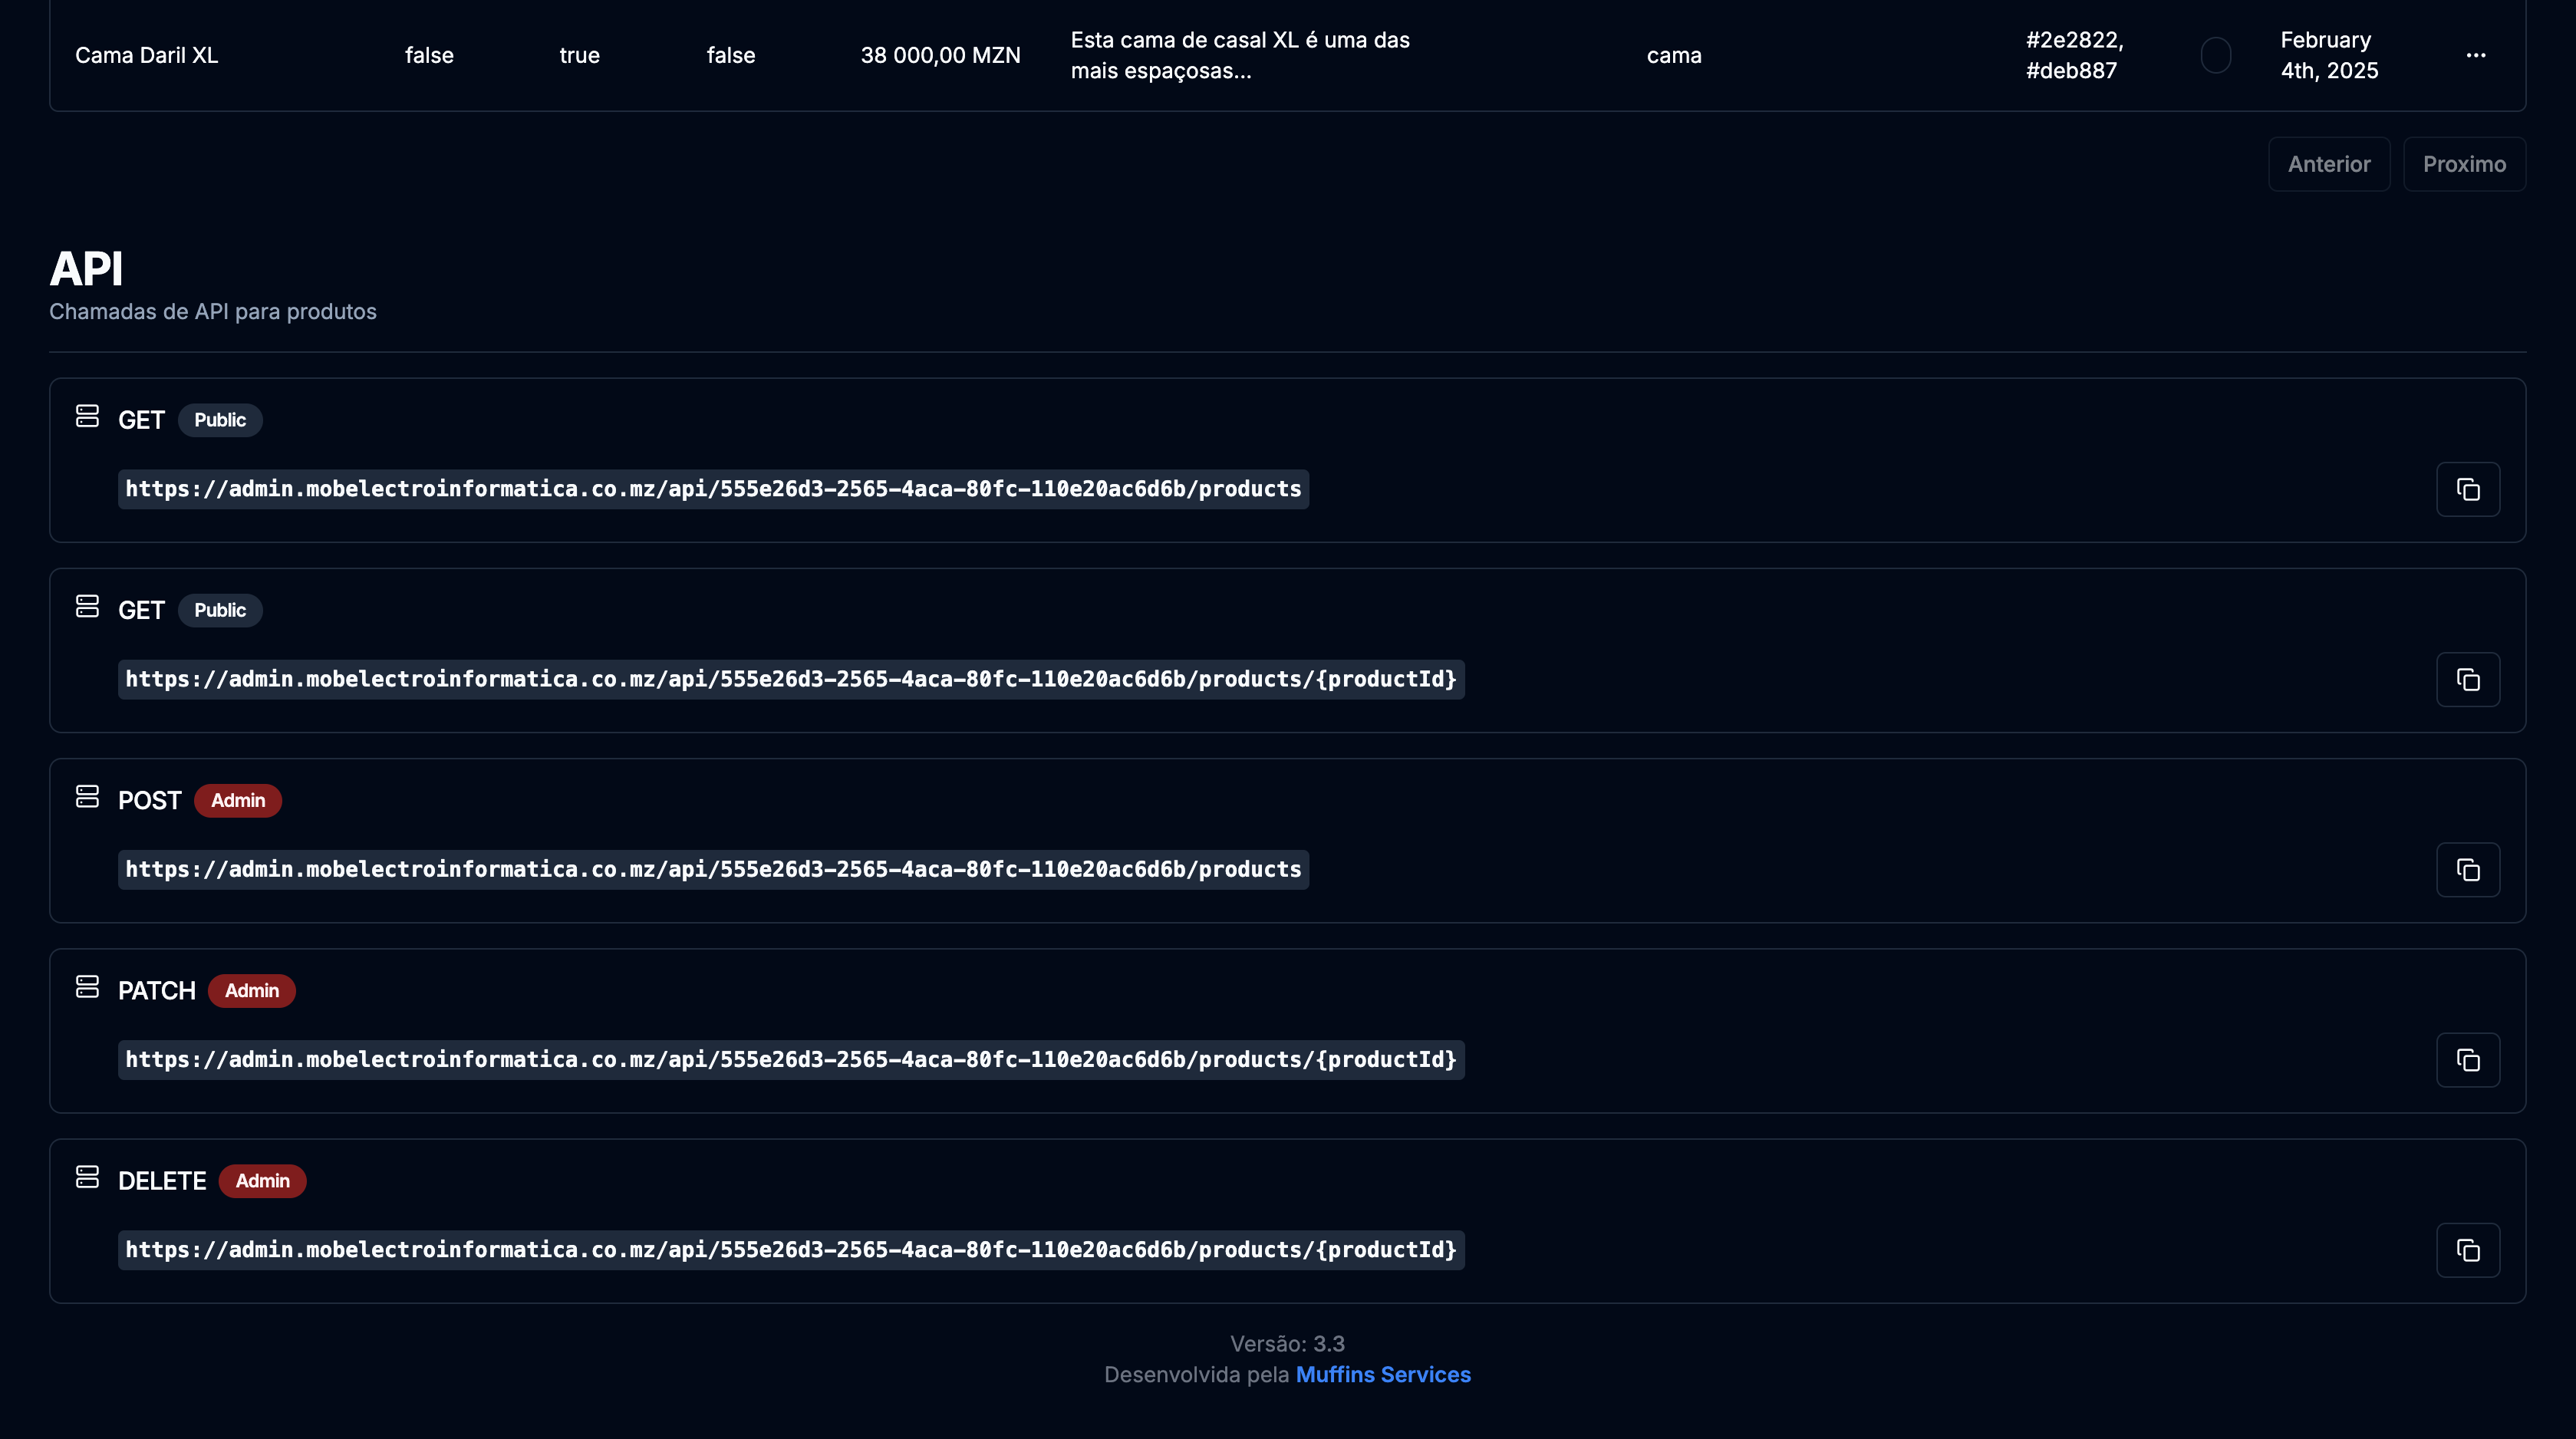This screenshot has height=1439, width=2576.
Task: Click the Admin badge next to DELETE
Action: click(262, 1181)
